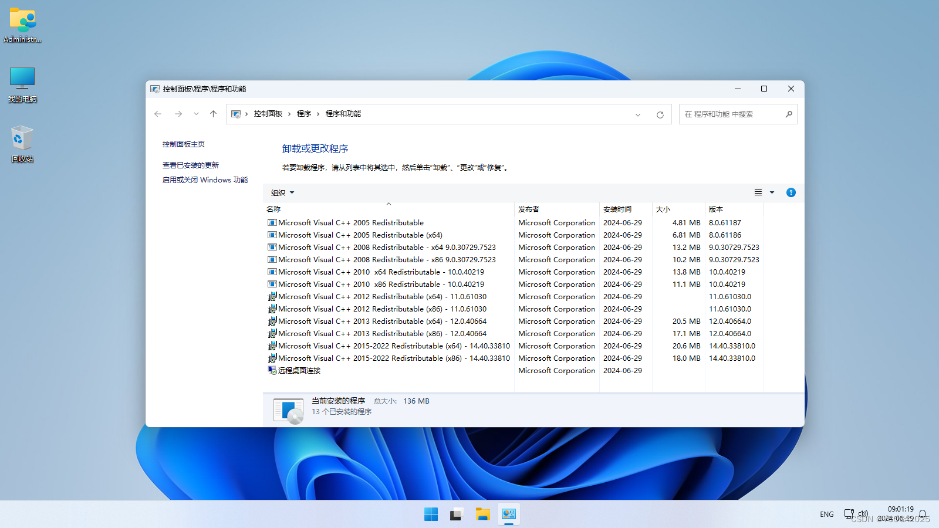Select 我的电脑 desktop icon
This screenshot has height=528, width=939.
(x=22, y=85)
